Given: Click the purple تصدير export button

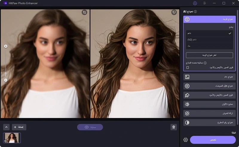Looking at the screenshot, I should click(213, 140).
